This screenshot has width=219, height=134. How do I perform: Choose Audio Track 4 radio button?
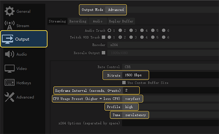(x=142, y=31)
